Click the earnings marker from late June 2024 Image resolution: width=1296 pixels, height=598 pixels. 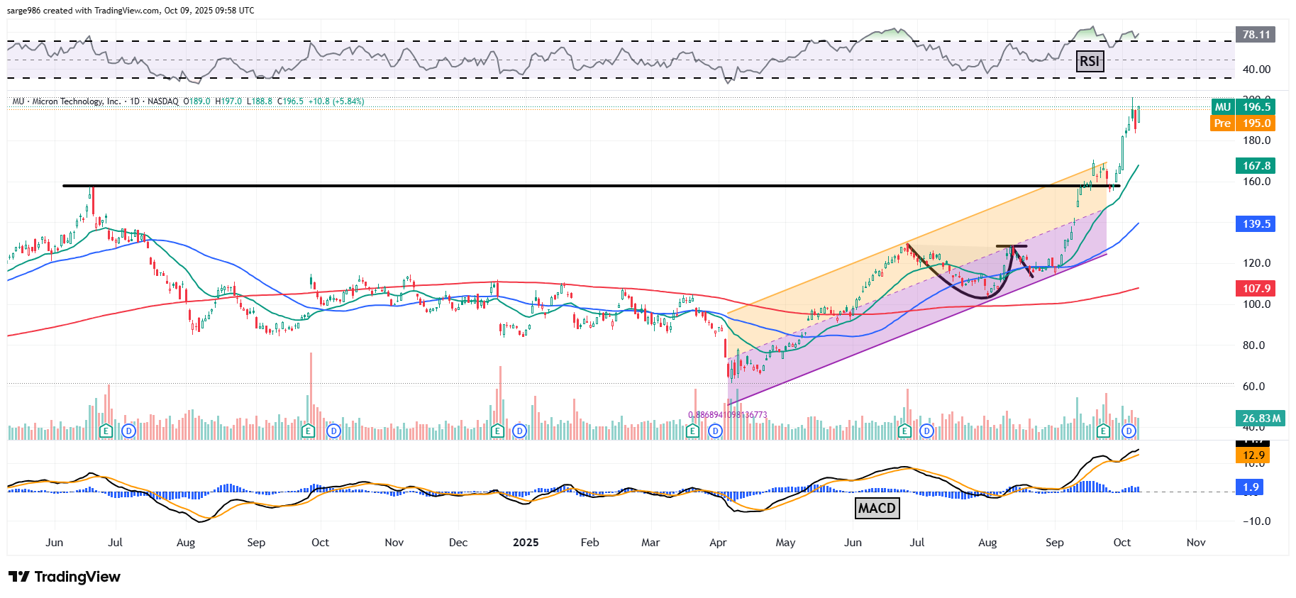tap(106, 431)
